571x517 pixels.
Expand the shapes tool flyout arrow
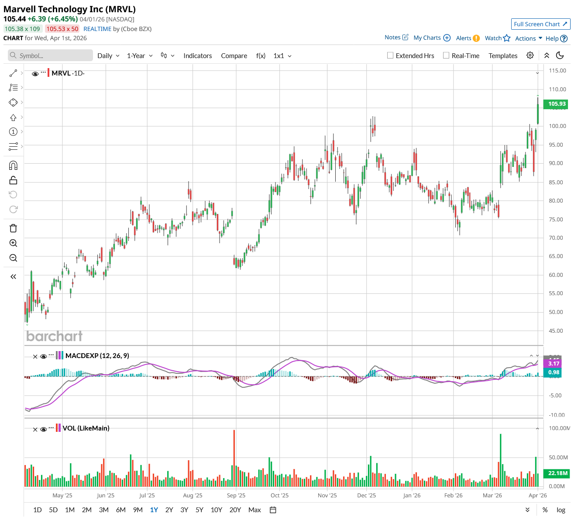pyautogui.click(x=22, y=102)
